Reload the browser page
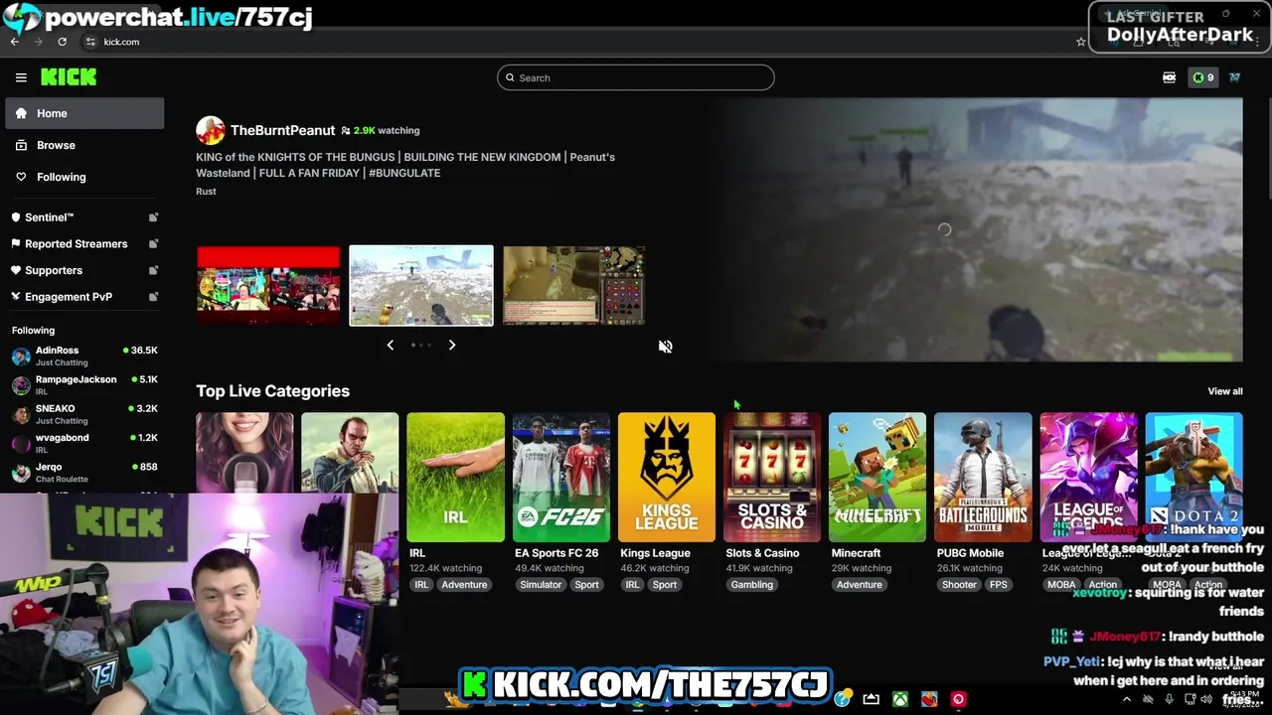1272x715 pixels. click(x=62, y=42)
